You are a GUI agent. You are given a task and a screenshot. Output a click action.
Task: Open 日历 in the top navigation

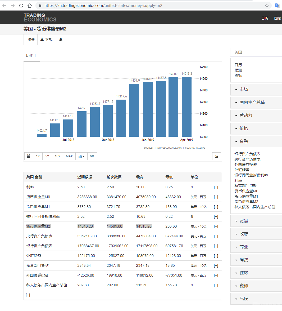pos(265,18)
